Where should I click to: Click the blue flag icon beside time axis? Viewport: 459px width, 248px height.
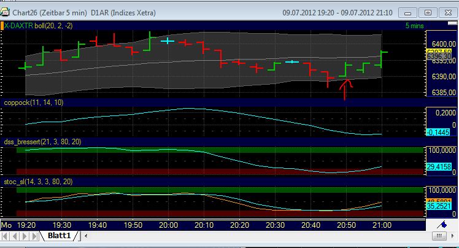tap(442, 225)
